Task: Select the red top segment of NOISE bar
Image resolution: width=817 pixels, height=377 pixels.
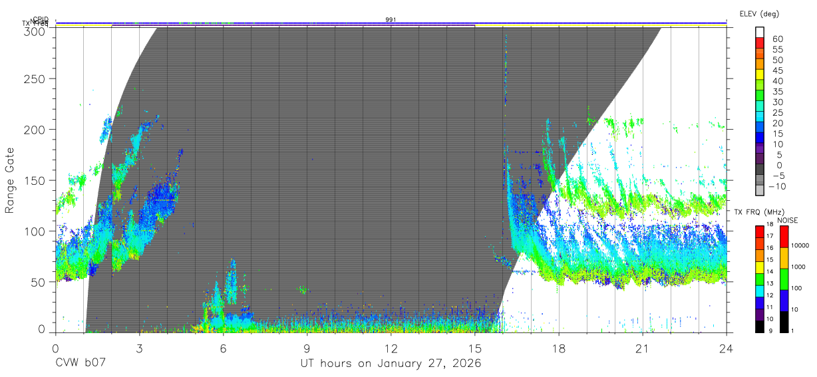Action: coord(784,237)
